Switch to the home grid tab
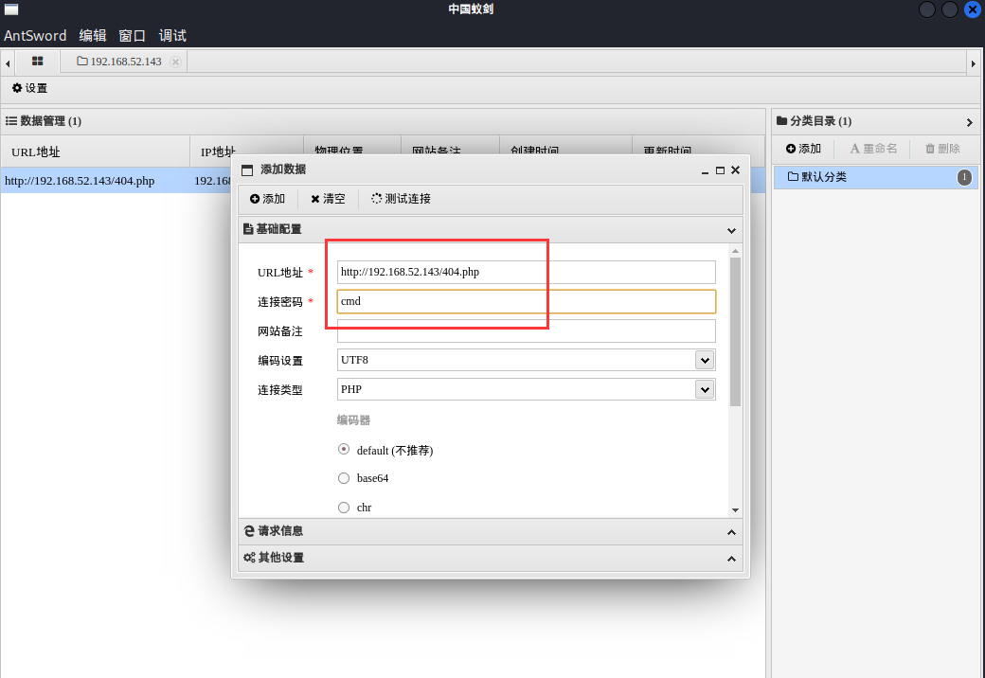Screen dimensions: 985x678 (38, 62)
